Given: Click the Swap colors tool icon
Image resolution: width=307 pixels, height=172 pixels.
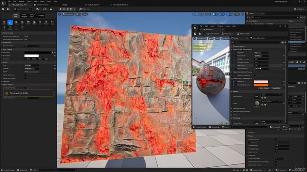Looking at the screenshot, I should tap(16, 22).
